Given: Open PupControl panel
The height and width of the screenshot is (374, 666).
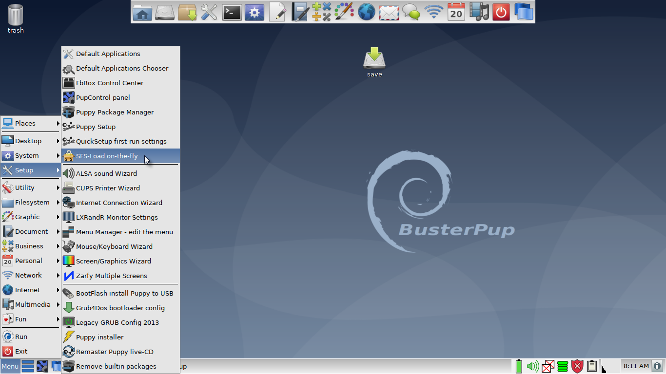Looking at the screenshot, I should pos(120,97).
